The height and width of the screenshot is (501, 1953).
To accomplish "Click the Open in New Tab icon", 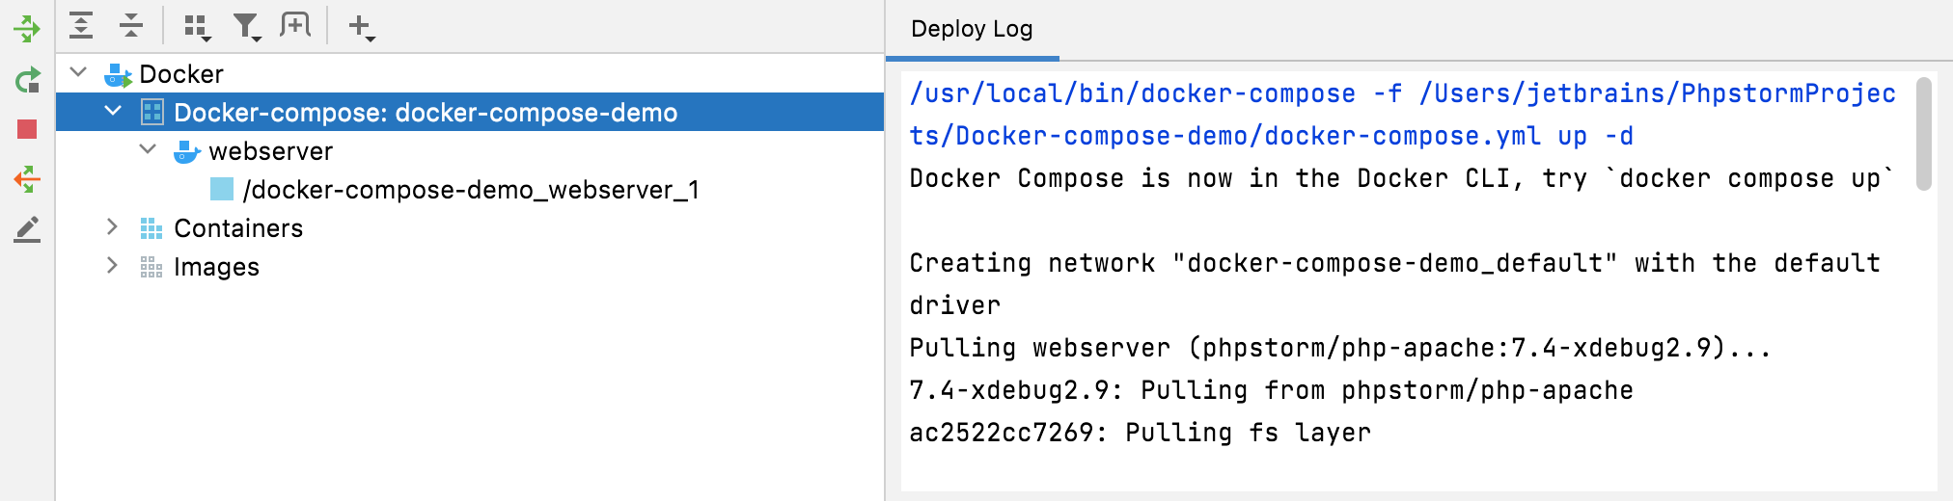I will (x=295, y=26).
